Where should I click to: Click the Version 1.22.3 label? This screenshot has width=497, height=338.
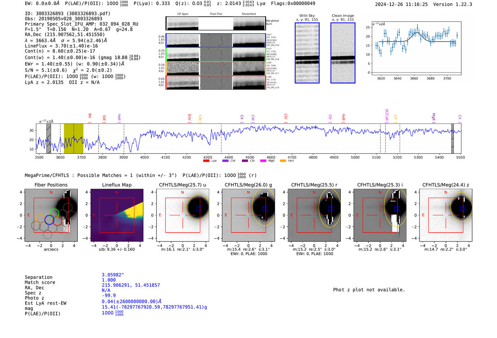pos(453,4)
